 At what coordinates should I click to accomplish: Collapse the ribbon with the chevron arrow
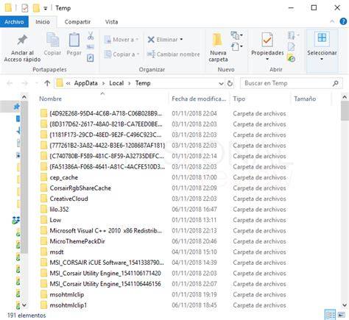tap(332, 21)
